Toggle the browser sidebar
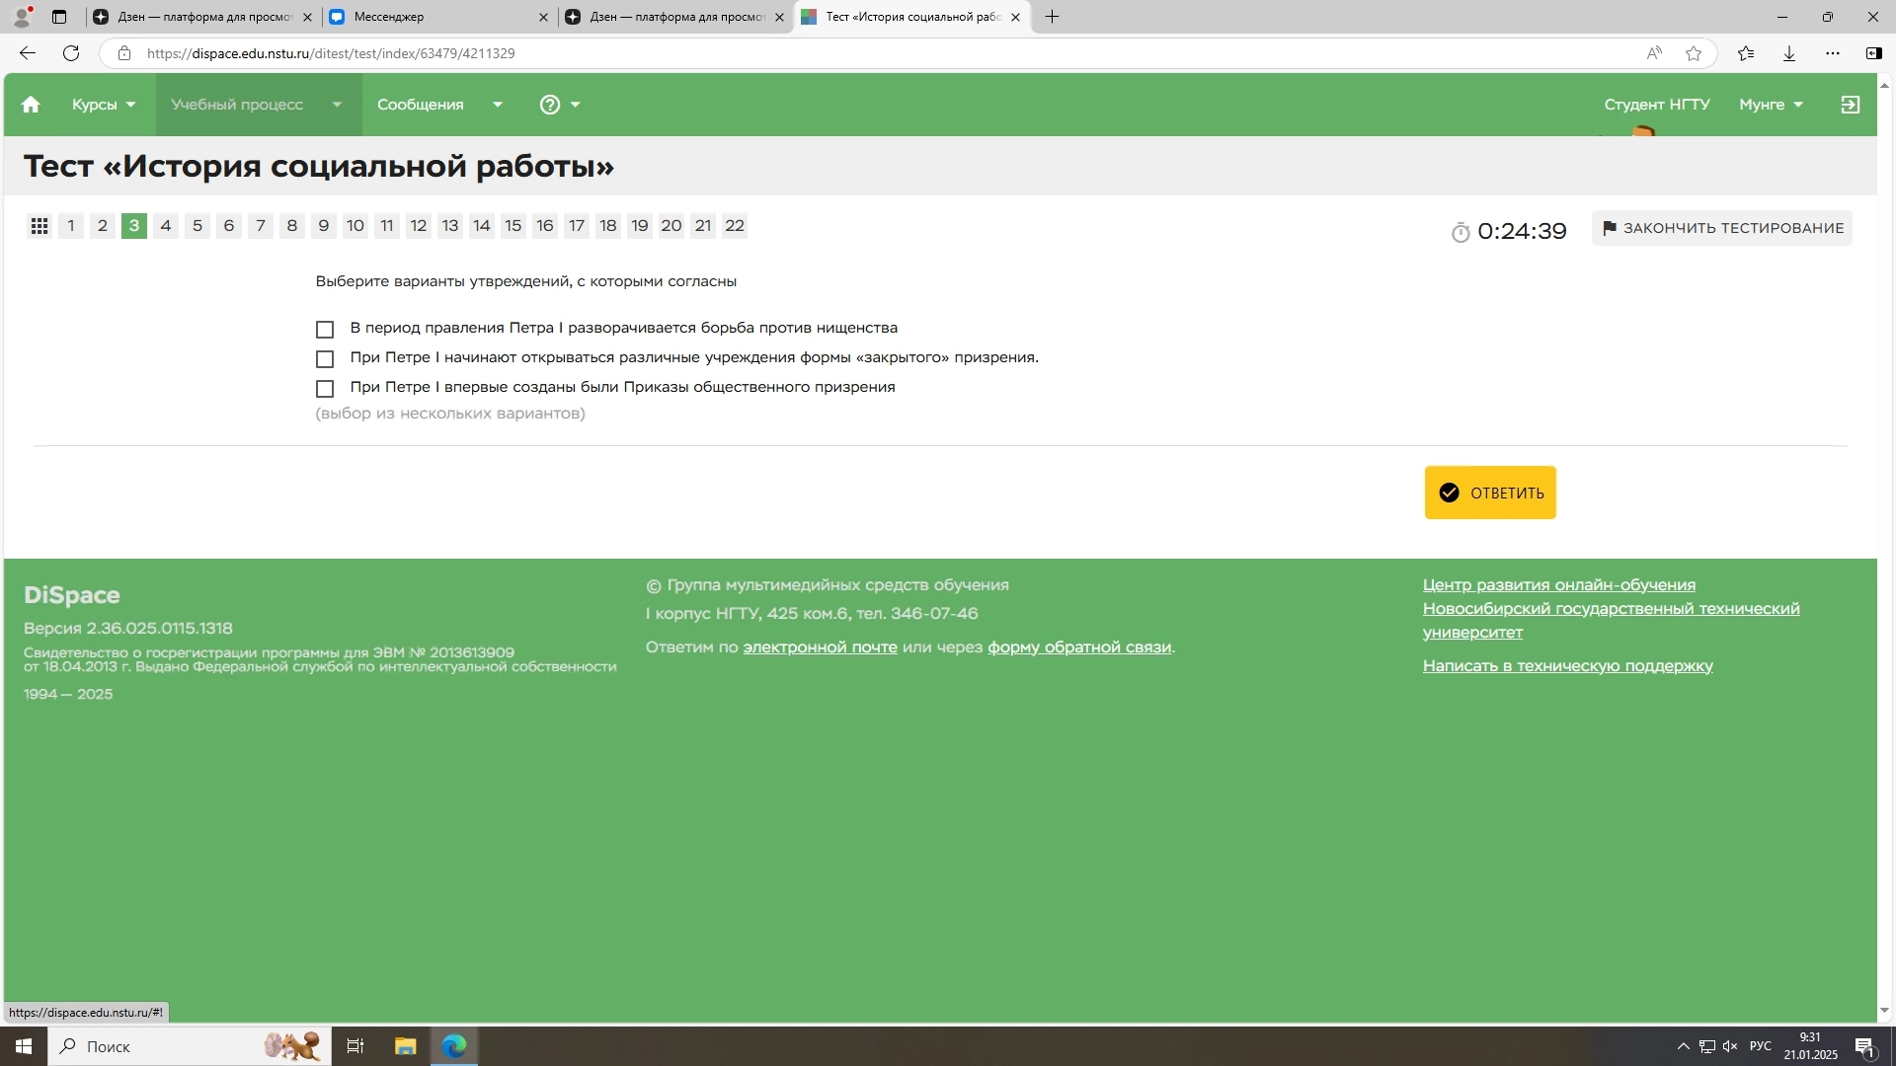Screen dimensions: 1896x1066 tap(1873, 53)
